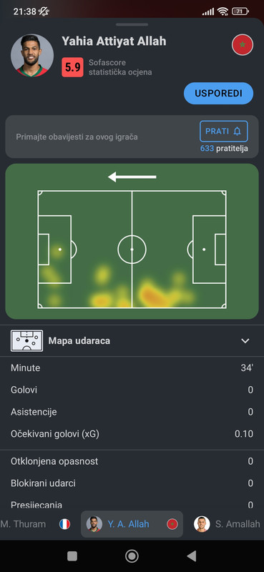Tap the bottom sheet drag handle
The width and height of the screenshot is (264, 572).
click(132, 24)
